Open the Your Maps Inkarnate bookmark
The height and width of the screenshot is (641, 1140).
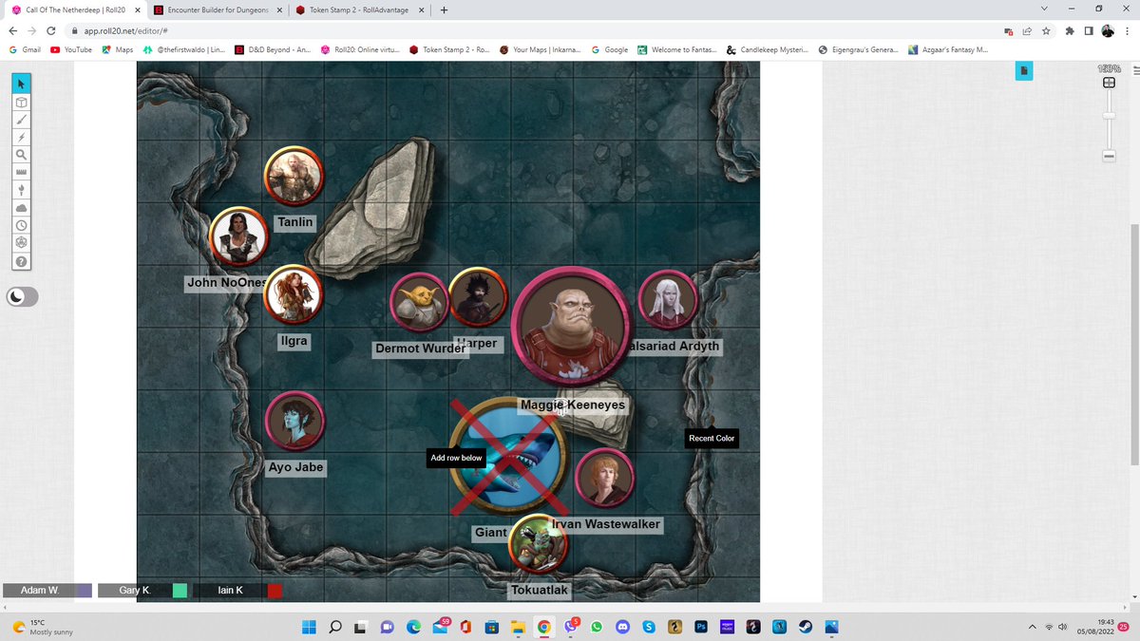[540, 49]
